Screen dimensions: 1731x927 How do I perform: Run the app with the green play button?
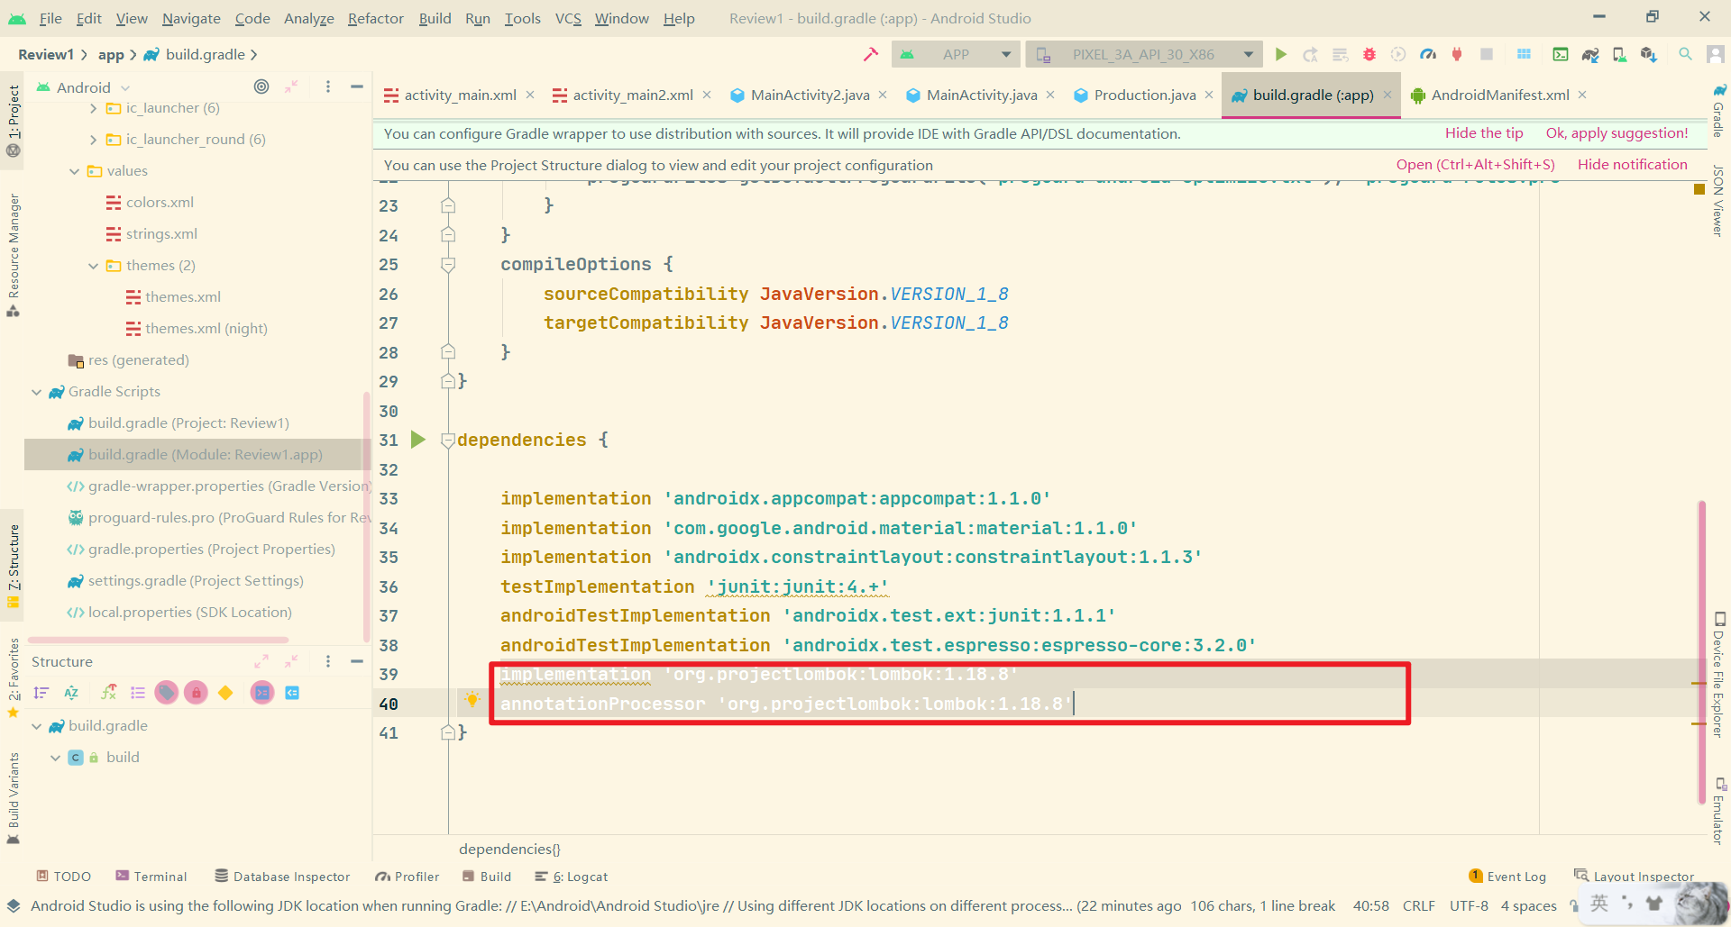1280,54
